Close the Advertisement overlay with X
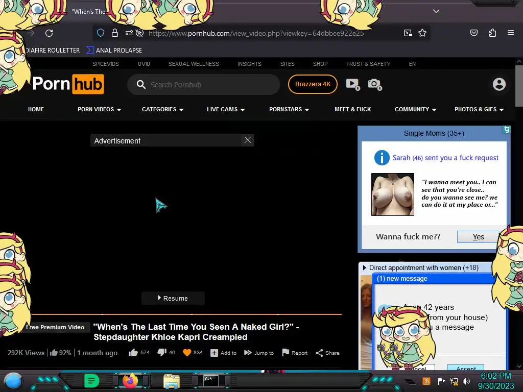The width and height of the screenshot is (523, 392). pos(248,140)
